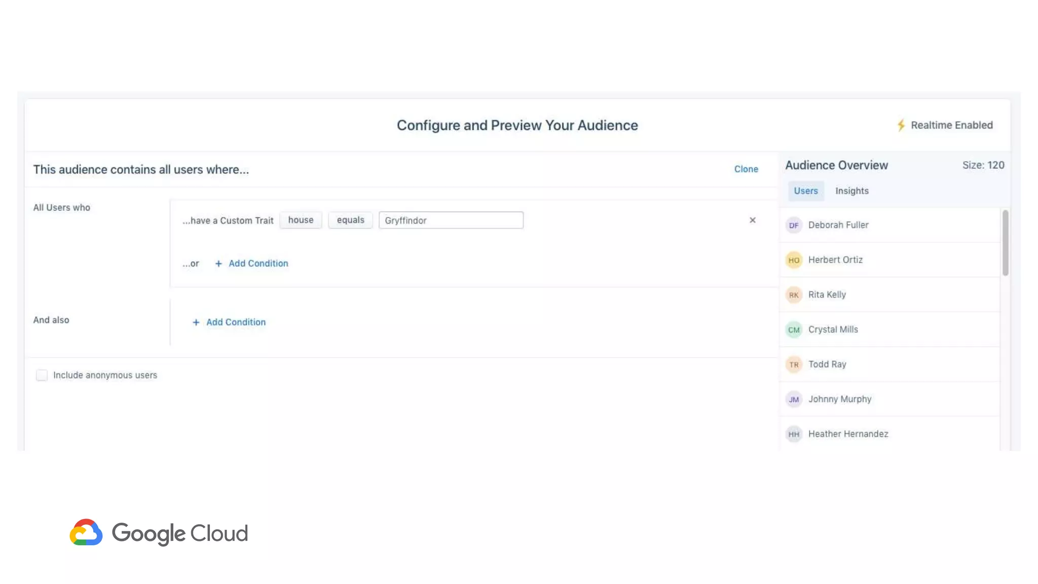Remove the house condition with X
1038x584 pixels.
(752, 220)
